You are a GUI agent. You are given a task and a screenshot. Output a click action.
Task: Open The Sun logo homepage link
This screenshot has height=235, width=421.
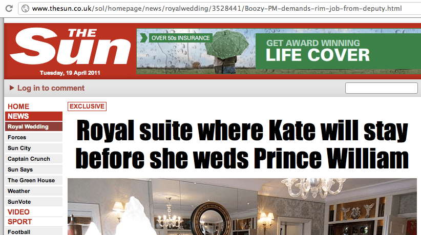point(70,47)
